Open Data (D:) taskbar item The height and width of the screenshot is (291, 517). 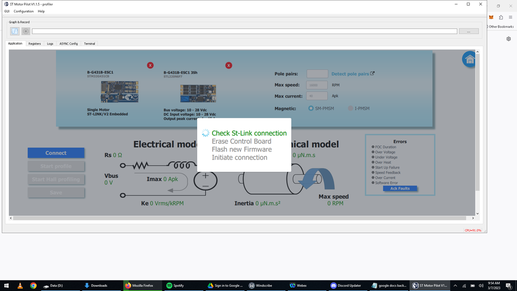point(61,286)
